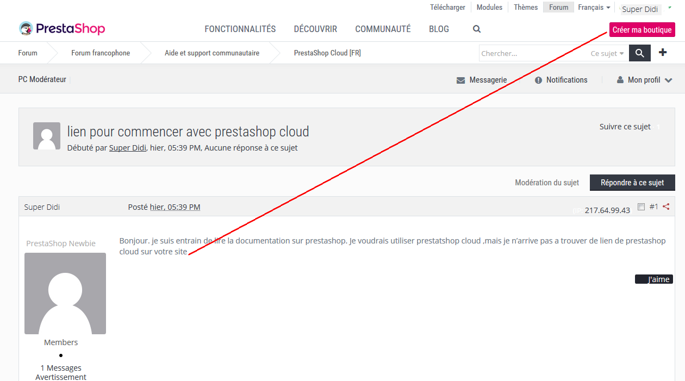685x381 pixels.
Task: Open Télécharger link in top bar
Action: [447, 8]
